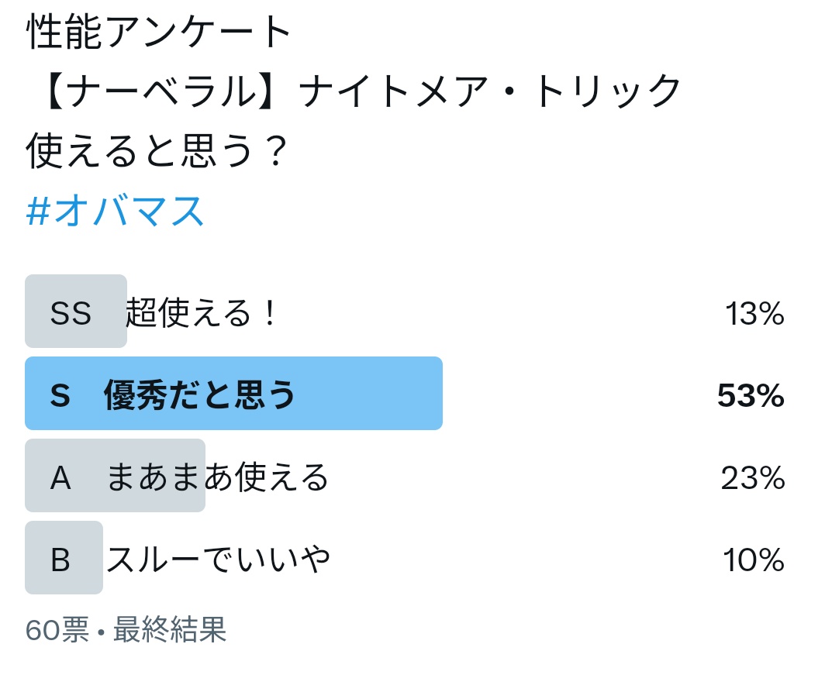Open the #オバマス hashtag link
The image size is (832, 675).
pos(116,211)
